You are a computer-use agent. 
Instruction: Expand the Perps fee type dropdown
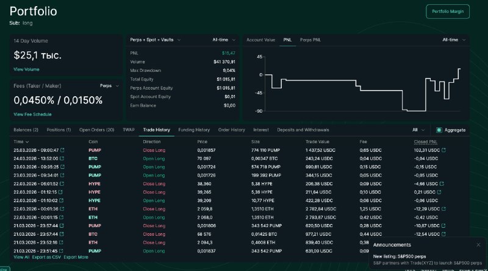point(109,86)
